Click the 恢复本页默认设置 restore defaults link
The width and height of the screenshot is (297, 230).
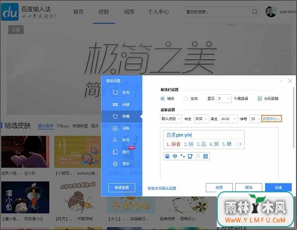click(162, 188)
